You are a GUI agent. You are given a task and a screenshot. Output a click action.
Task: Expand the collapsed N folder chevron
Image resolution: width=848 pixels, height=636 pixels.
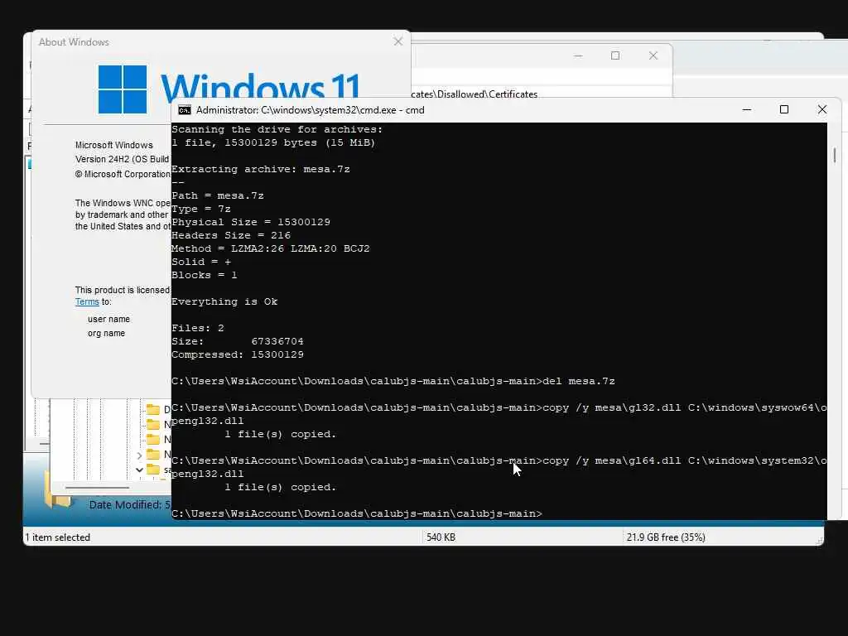(x=139, y=455)
